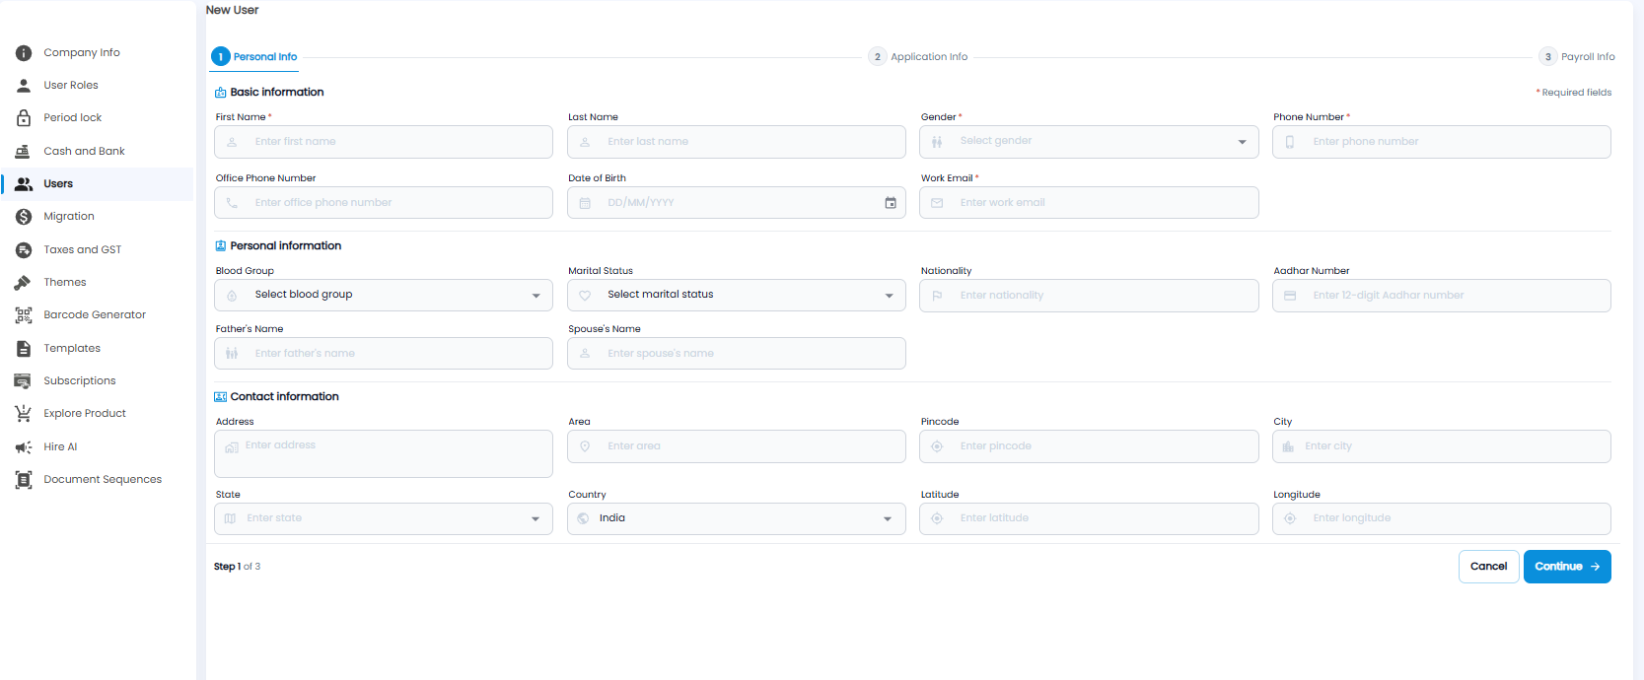Open Explore Product link in sidebar
The image size is (1644, 680).
click(x=97, y=414)
